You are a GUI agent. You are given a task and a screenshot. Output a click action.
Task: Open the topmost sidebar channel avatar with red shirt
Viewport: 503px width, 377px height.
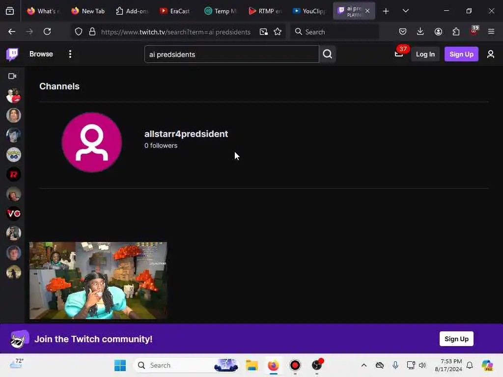13,96
